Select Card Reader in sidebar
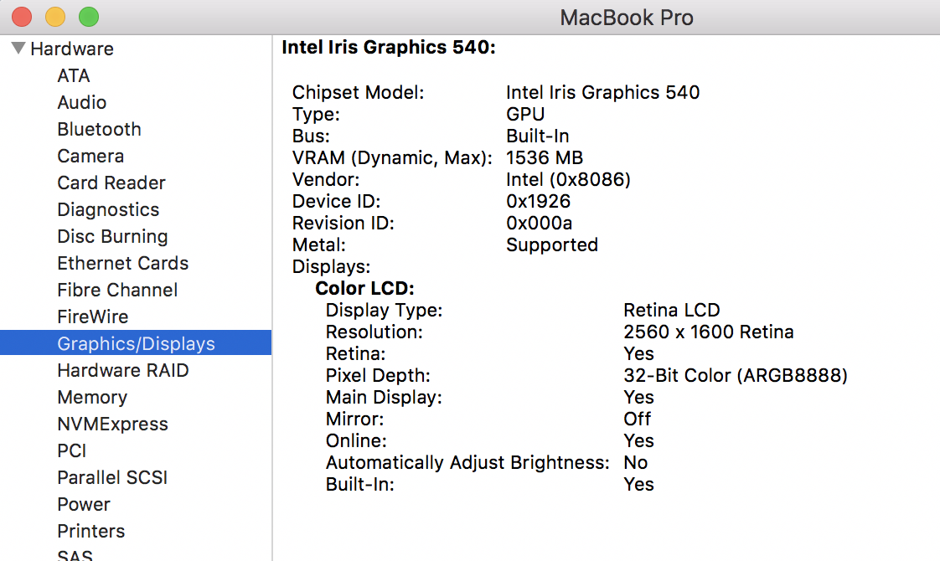 click(x=111, y=183)
